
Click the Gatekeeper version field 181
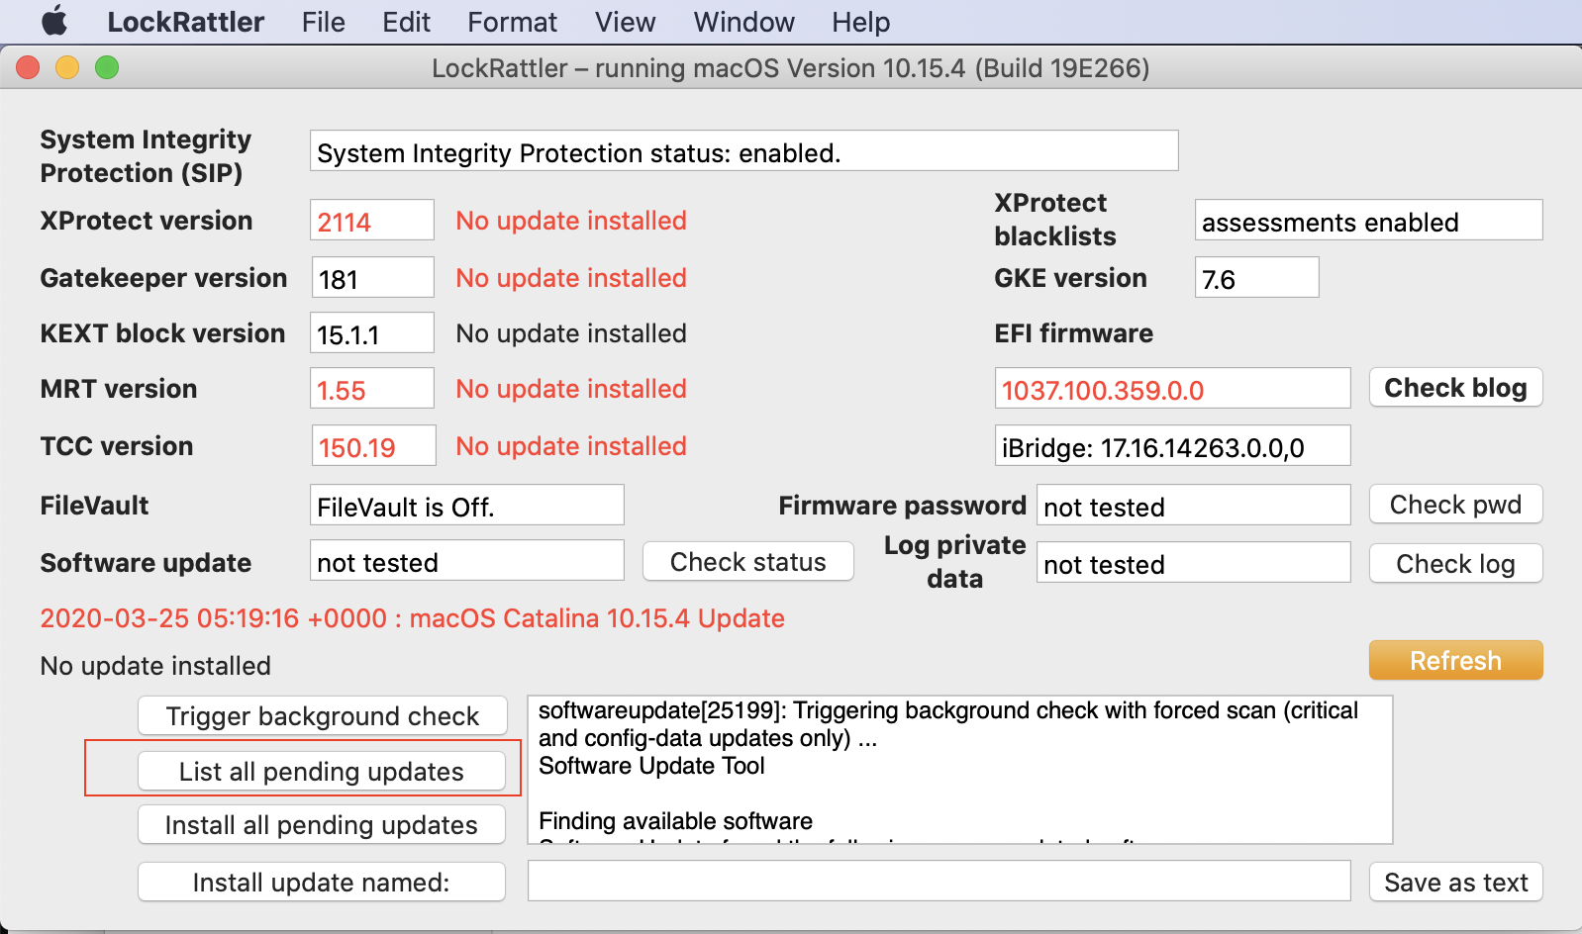point(372,277)
